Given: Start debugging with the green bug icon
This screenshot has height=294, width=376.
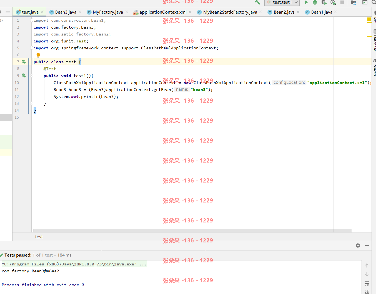Looking at the screenshot, I should point(315,2).
